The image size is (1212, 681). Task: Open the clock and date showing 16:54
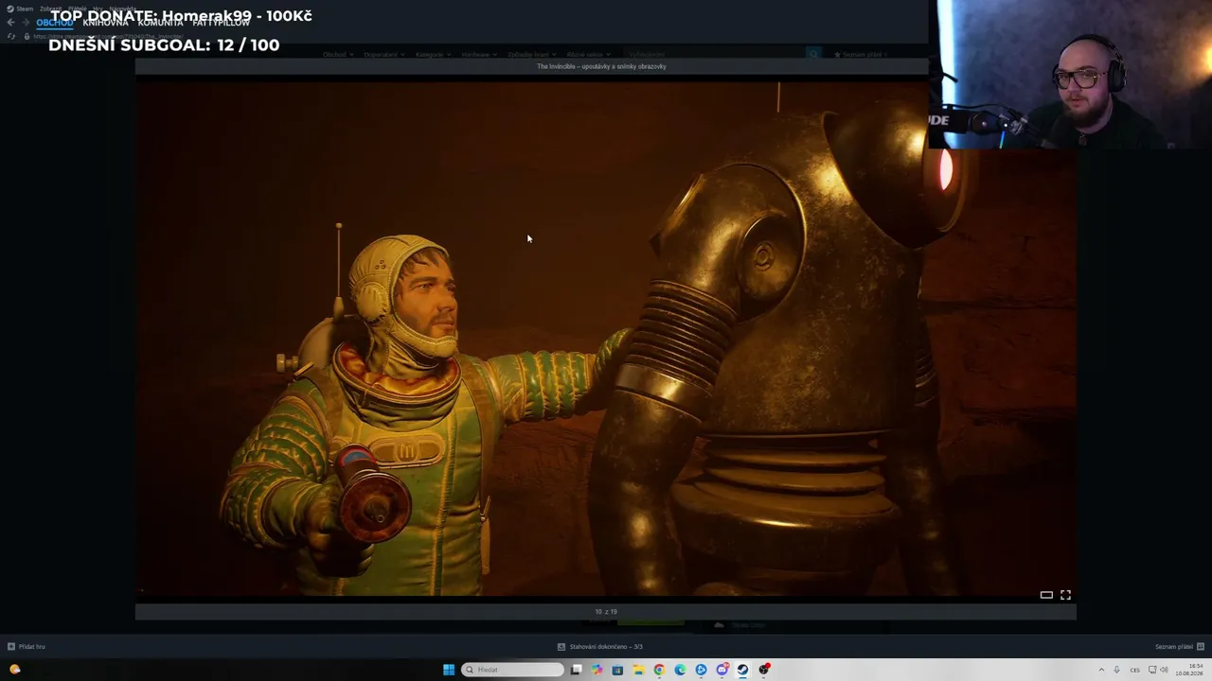coord(1188,670)
